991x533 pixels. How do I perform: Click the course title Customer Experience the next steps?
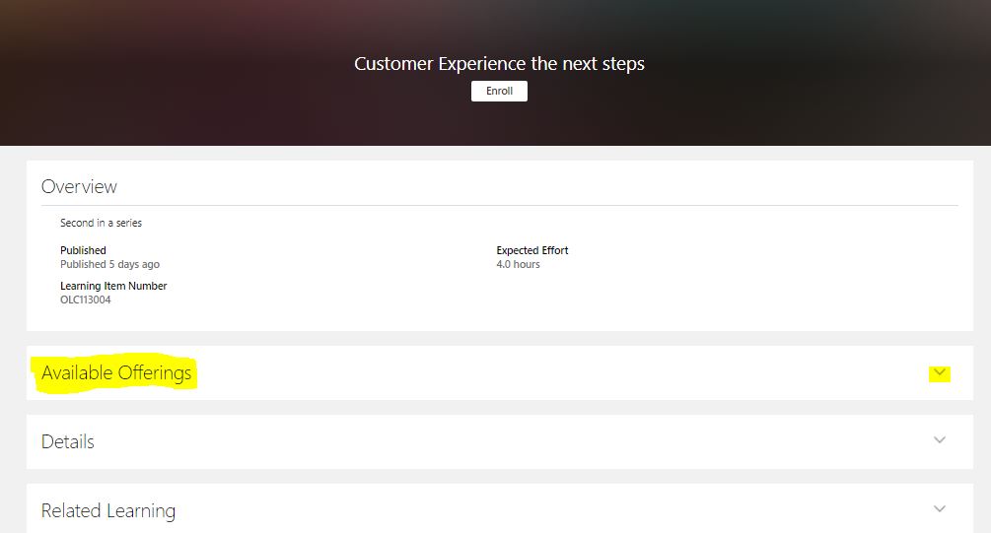coord(499,64)
